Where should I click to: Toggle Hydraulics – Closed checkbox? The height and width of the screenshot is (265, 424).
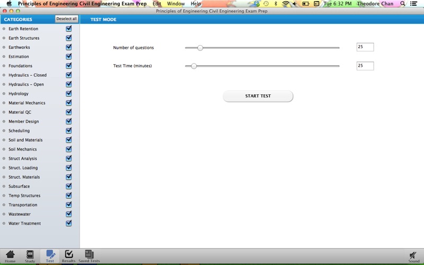(x=69, y=75)
